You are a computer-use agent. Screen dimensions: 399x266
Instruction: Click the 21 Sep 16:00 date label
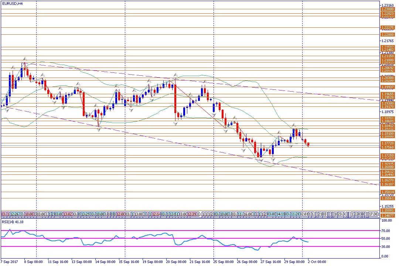pyautogui.click(x=200, y=262)
